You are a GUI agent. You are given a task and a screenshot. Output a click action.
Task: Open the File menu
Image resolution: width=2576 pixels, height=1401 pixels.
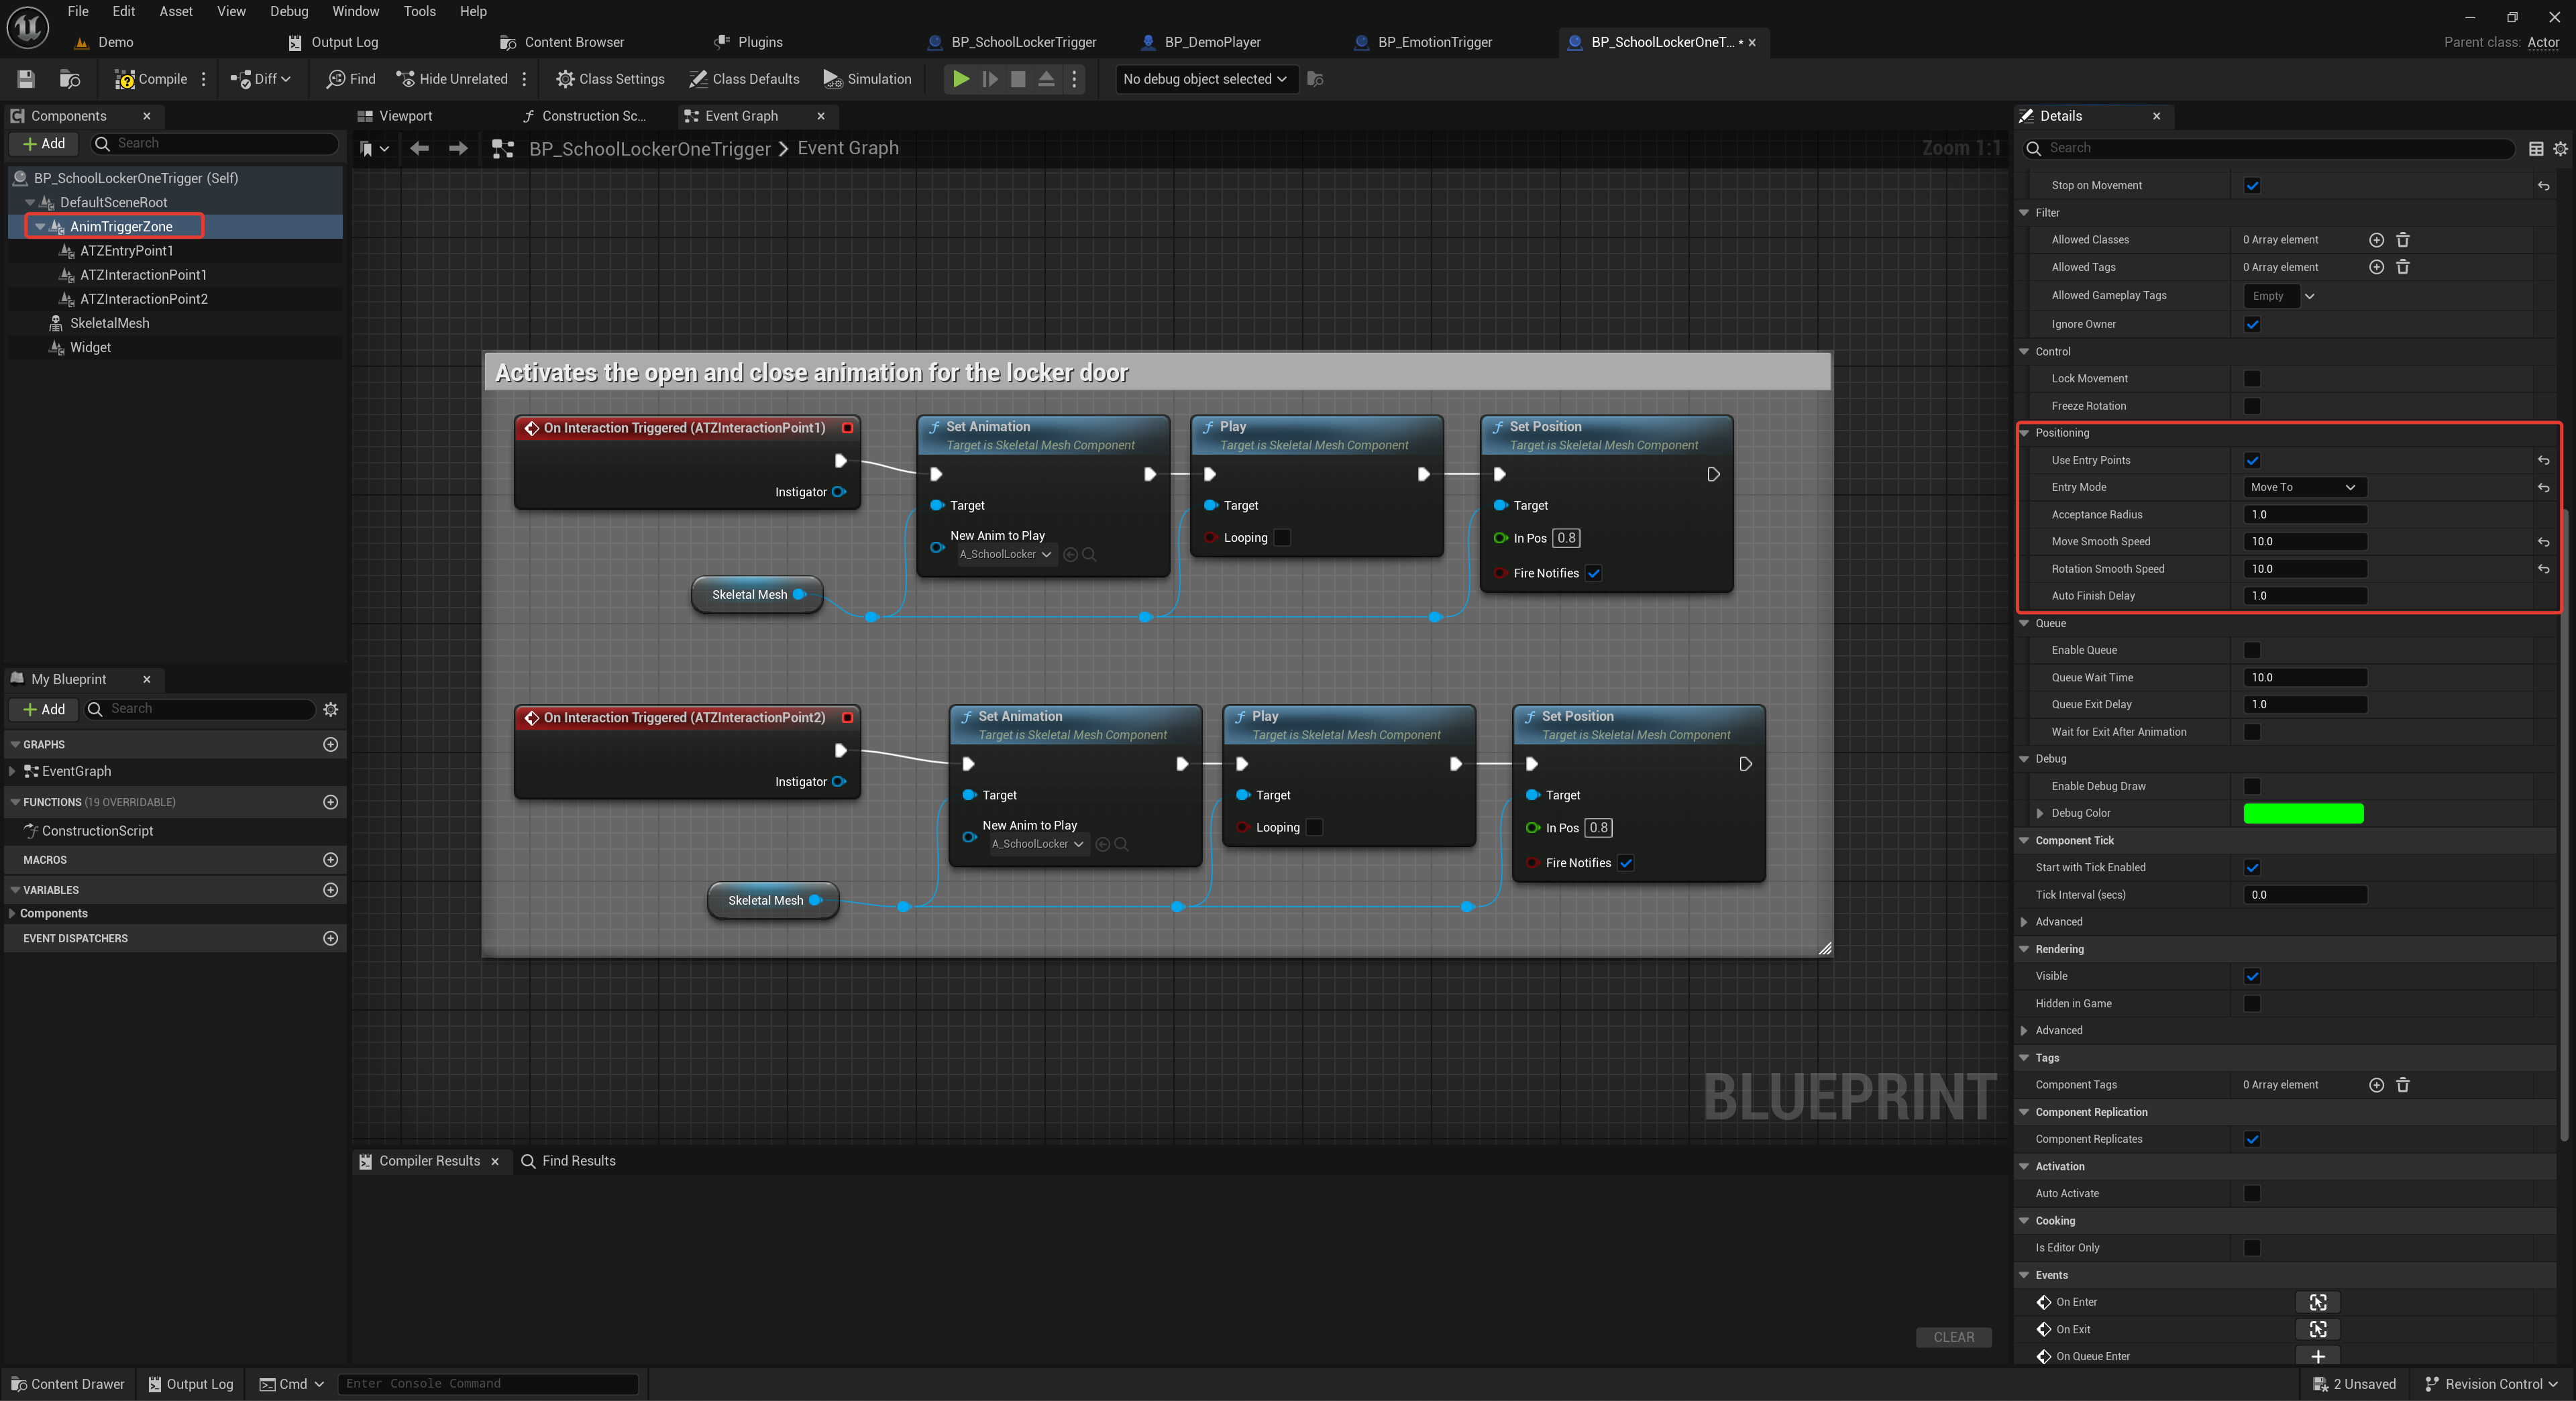click(78, 11)
